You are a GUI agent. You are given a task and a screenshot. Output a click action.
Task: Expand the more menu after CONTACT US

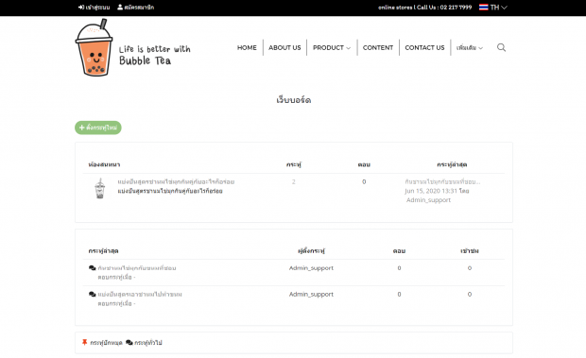tap(470, 48)
